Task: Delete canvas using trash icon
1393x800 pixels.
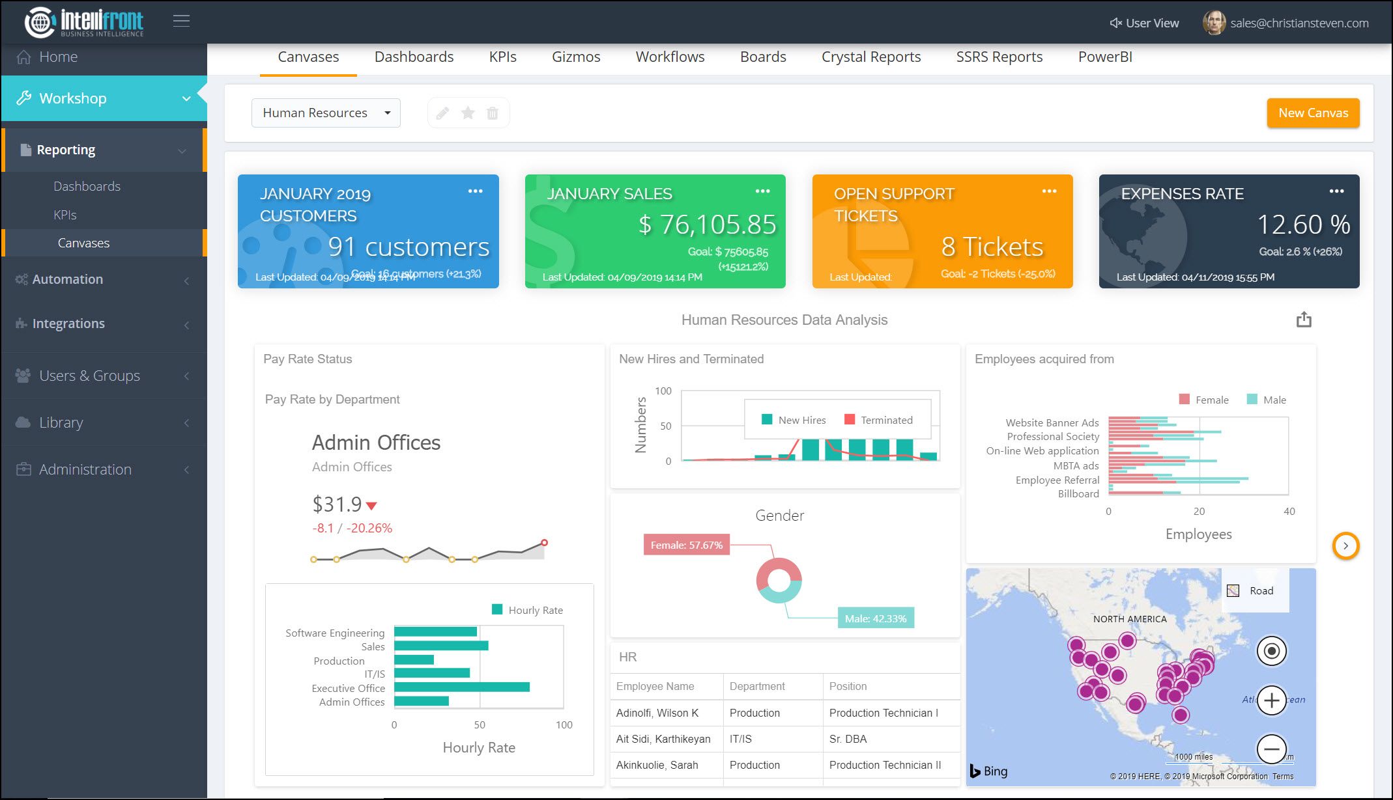Action: coord(493,113)
